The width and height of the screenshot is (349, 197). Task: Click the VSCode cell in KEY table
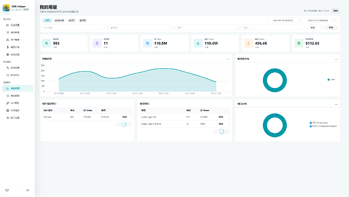tap(48, 117)
